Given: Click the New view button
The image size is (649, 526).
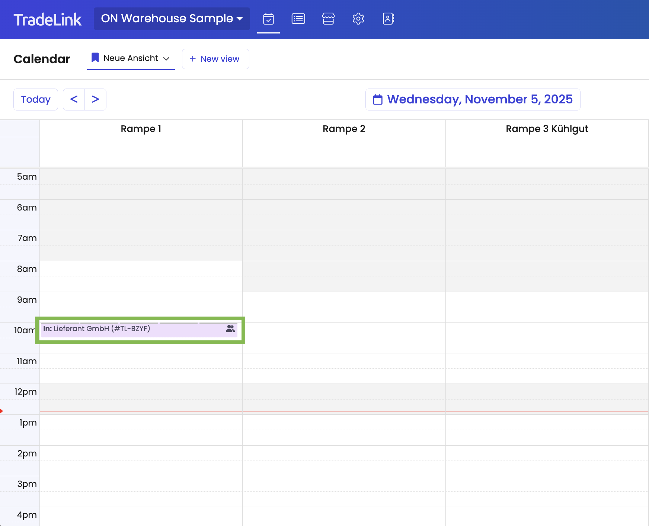Looking at the screenshot, I should pyautogui.click(x=215, y=59).
